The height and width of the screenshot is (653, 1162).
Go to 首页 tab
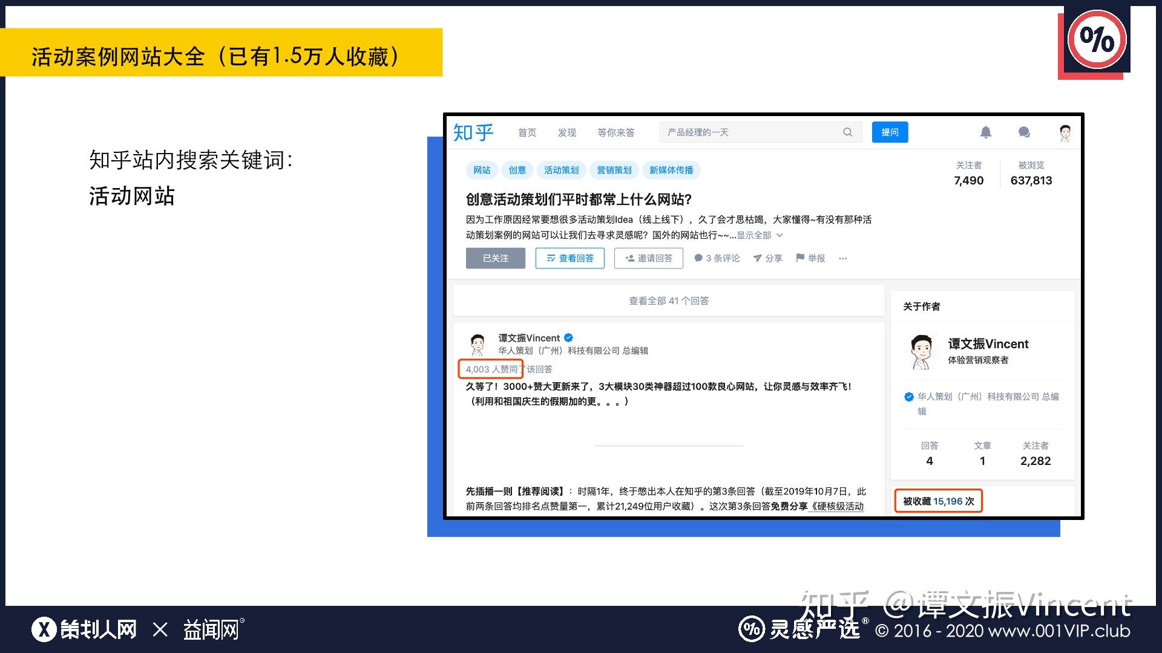click(527, 132)
